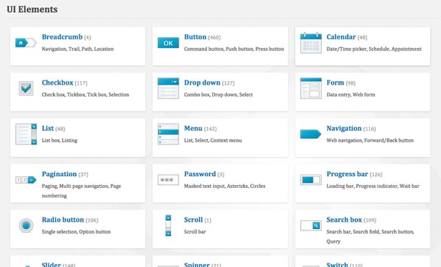Viewport: 441px width, 267px height.
Task: Open the Drop down category link
Action: pos(202,83)
